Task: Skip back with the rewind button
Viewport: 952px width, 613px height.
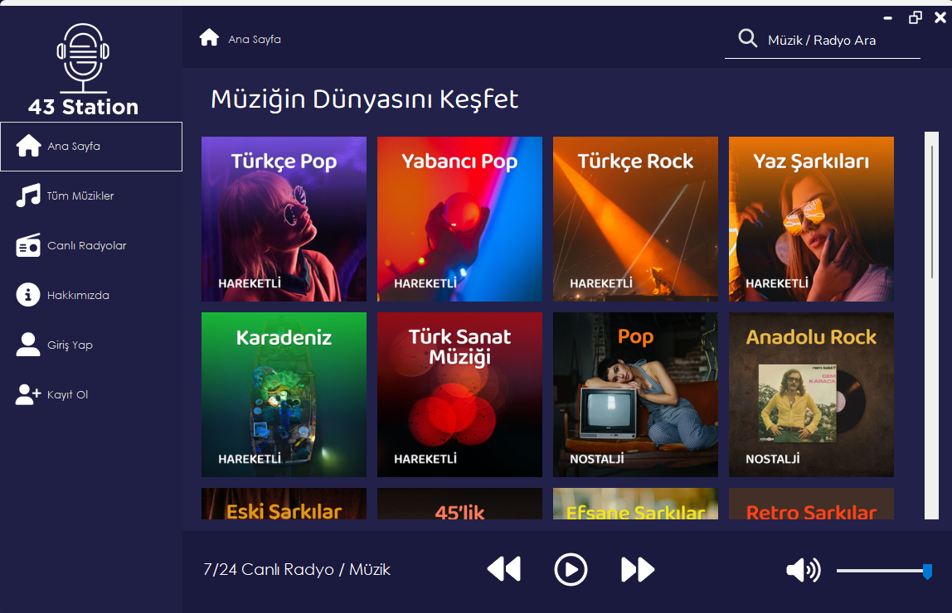Action: pyautogui.click(x=504, y=569)
